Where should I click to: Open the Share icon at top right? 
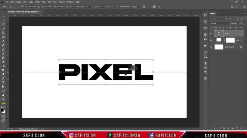click(244, 7)
